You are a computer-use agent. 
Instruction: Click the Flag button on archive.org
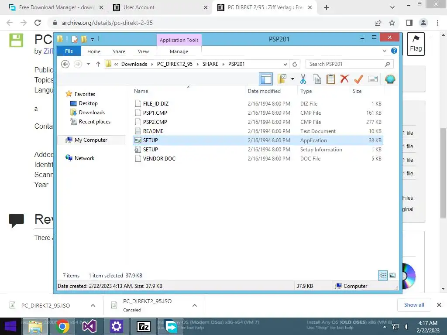click(x=416, y=44)
